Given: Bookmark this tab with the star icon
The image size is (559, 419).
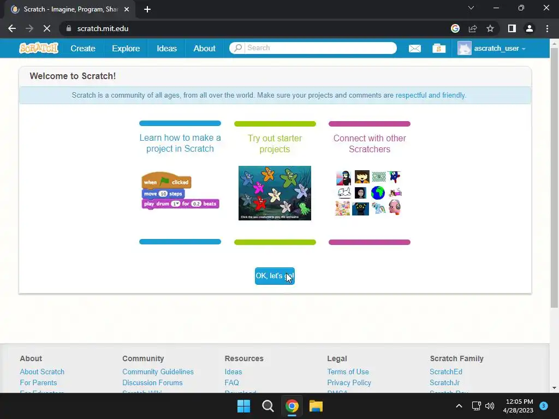Looking at the screenshot, I should coord(490,28).
